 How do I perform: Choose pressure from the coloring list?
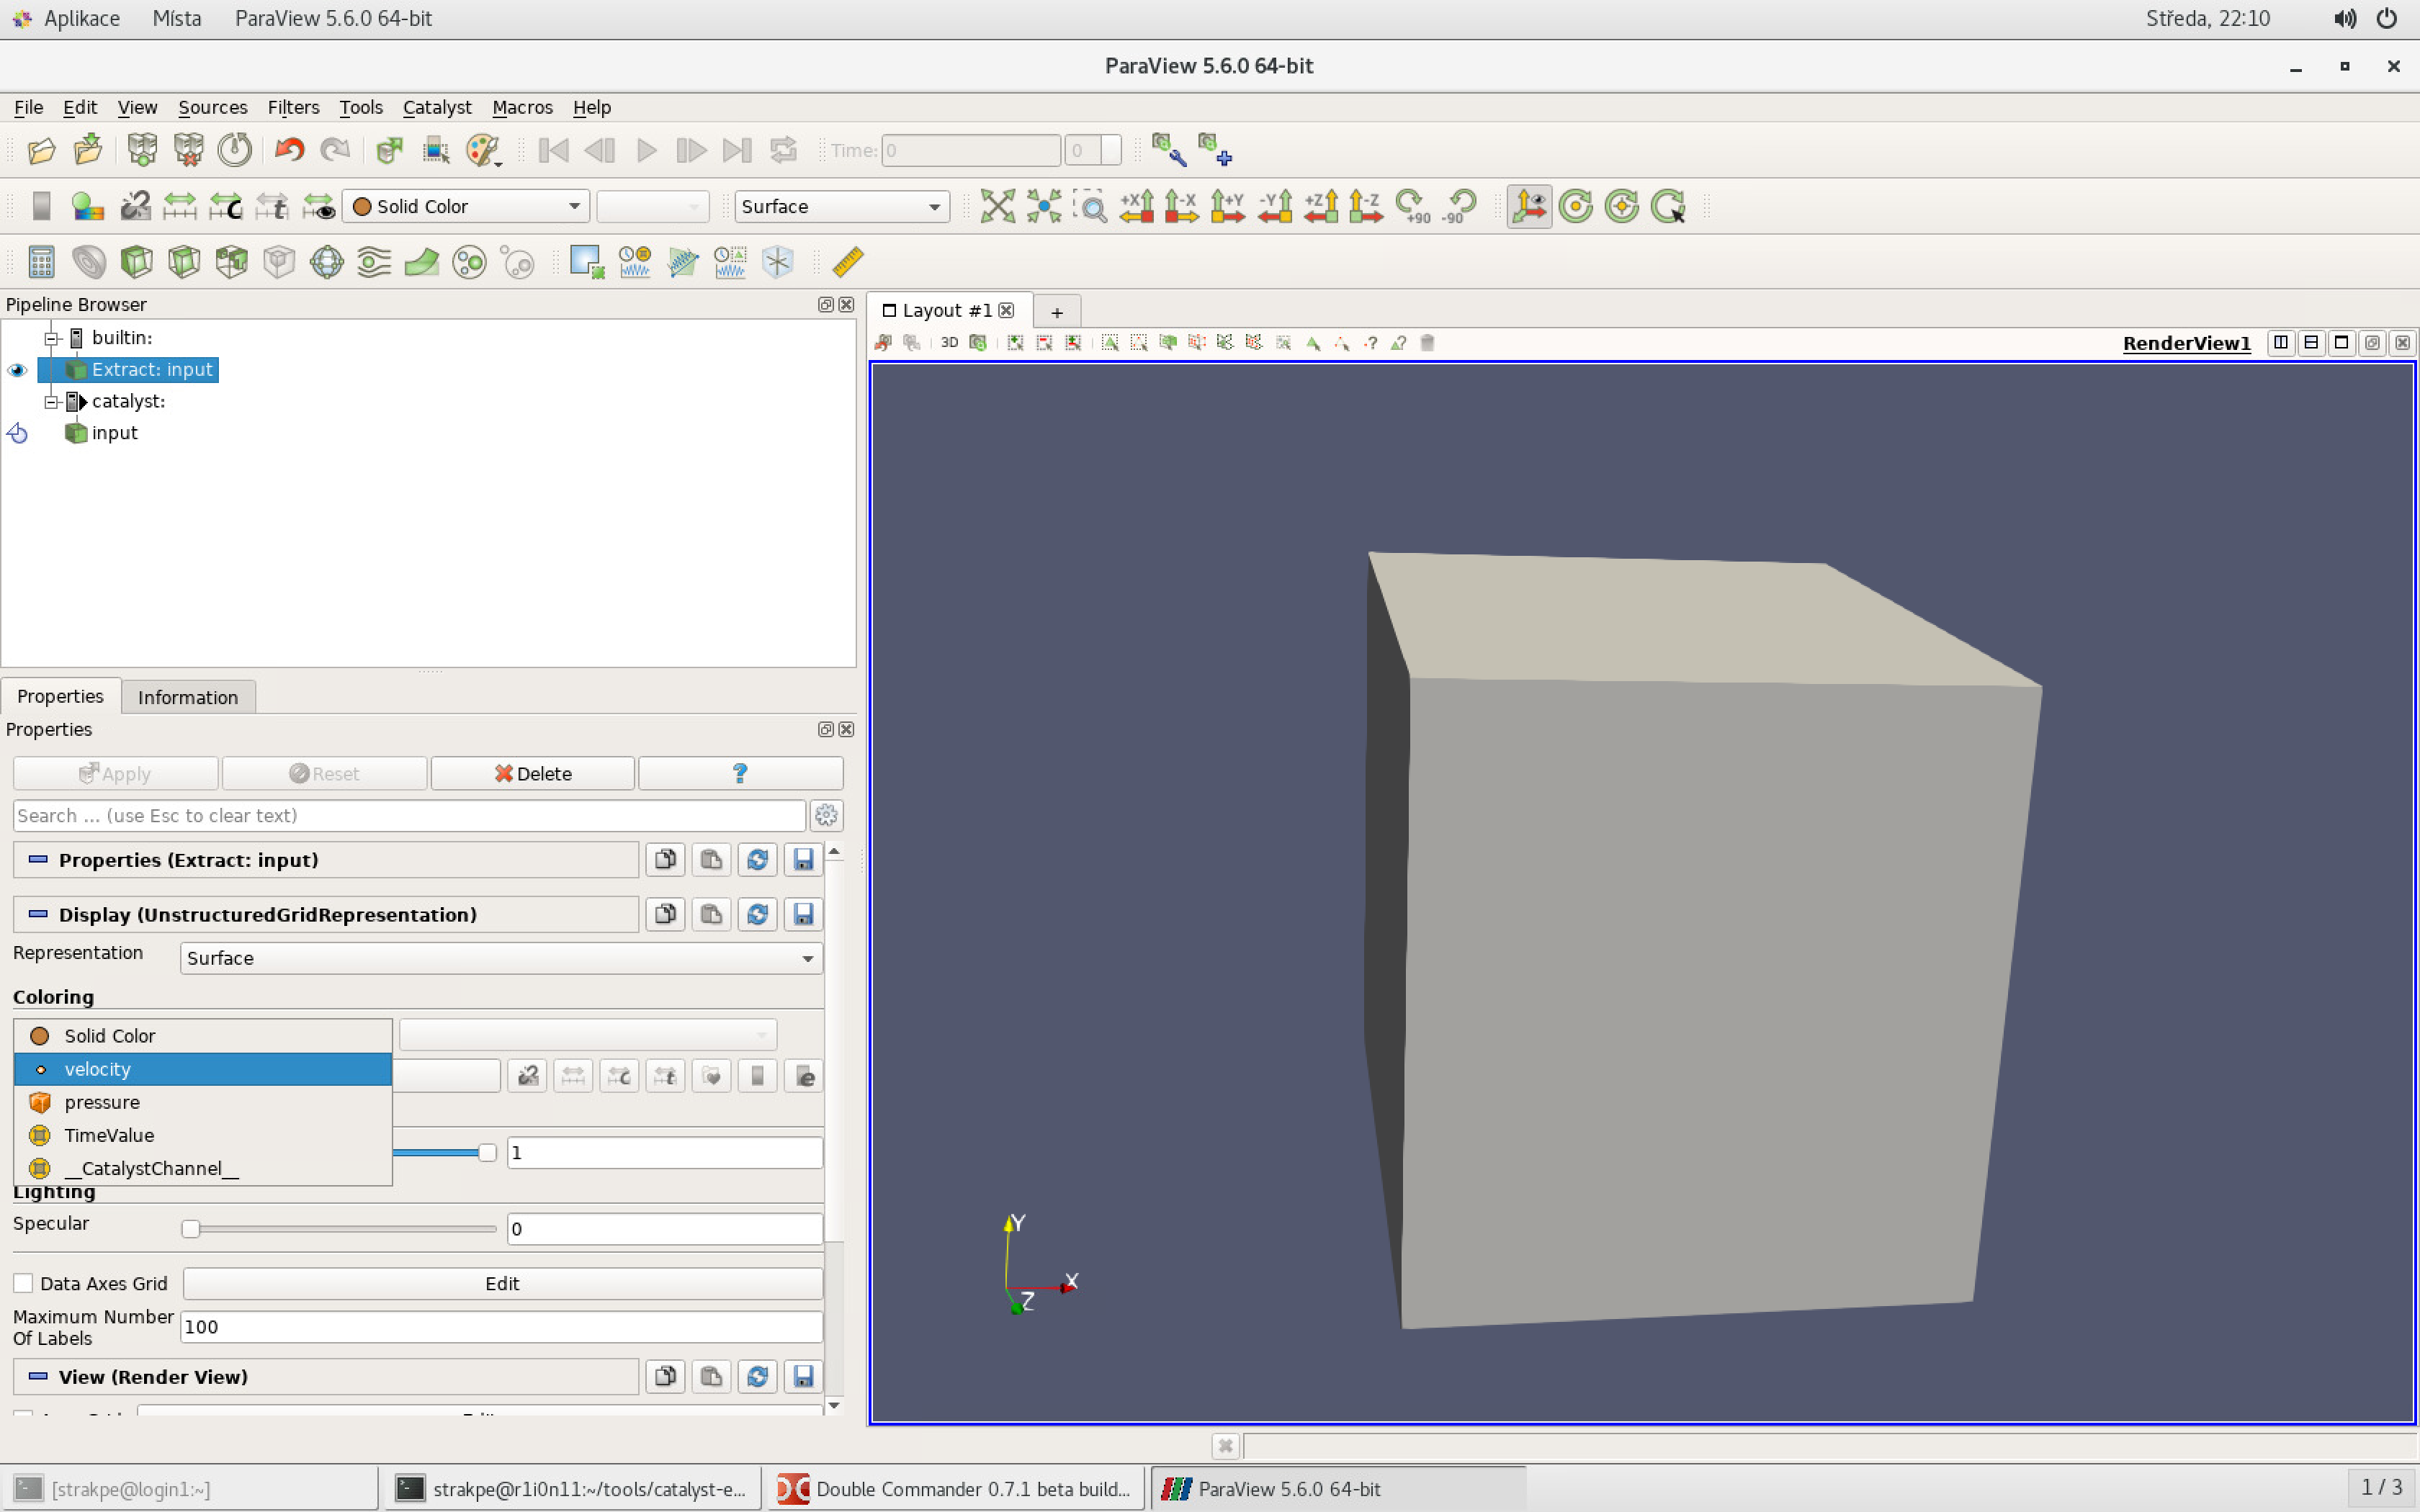[102, 1102]
